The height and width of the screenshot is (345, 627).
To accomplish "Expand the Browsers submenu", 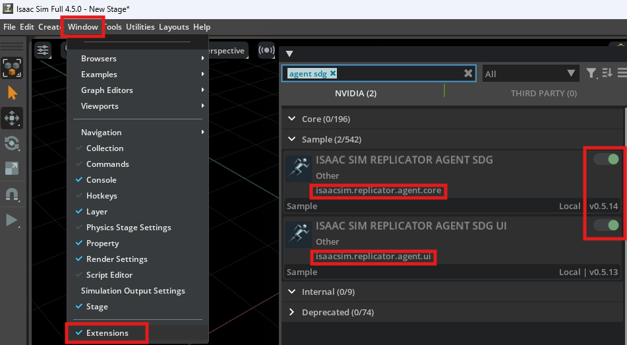I will coord(138,59).
